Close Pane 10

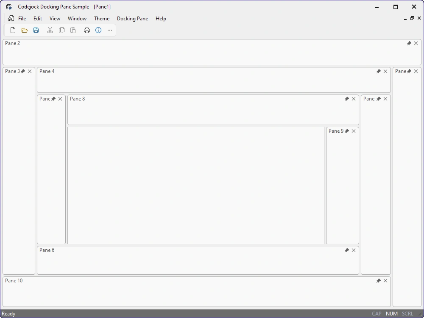click(385, 281)
